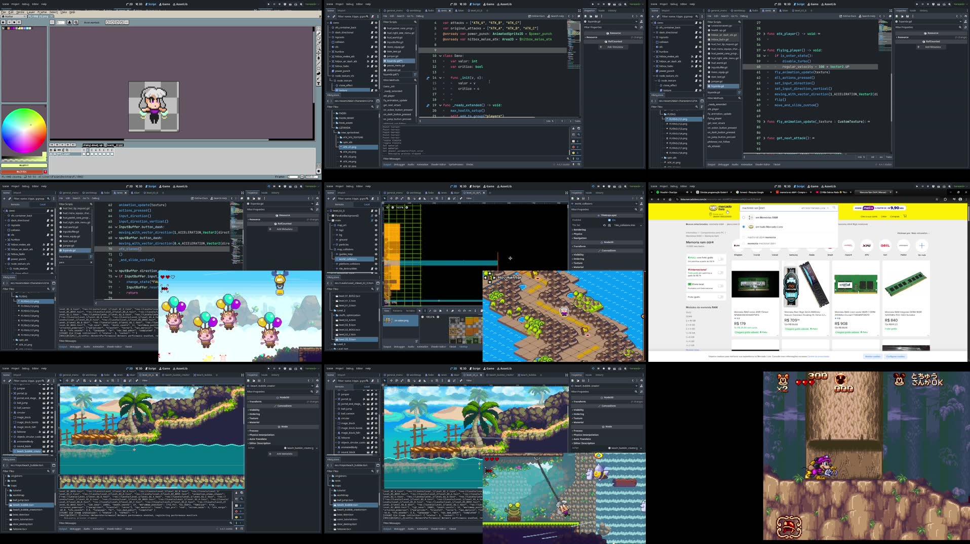Toggle visibility of the power_punch node
The width and height of the screenshot is (970, 544).
coord(376,71)
